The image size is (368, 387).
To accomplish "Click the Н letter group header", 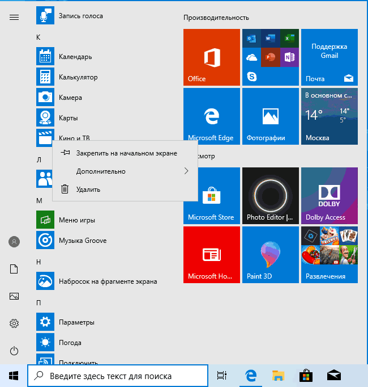I will click(x=38, y=262).
